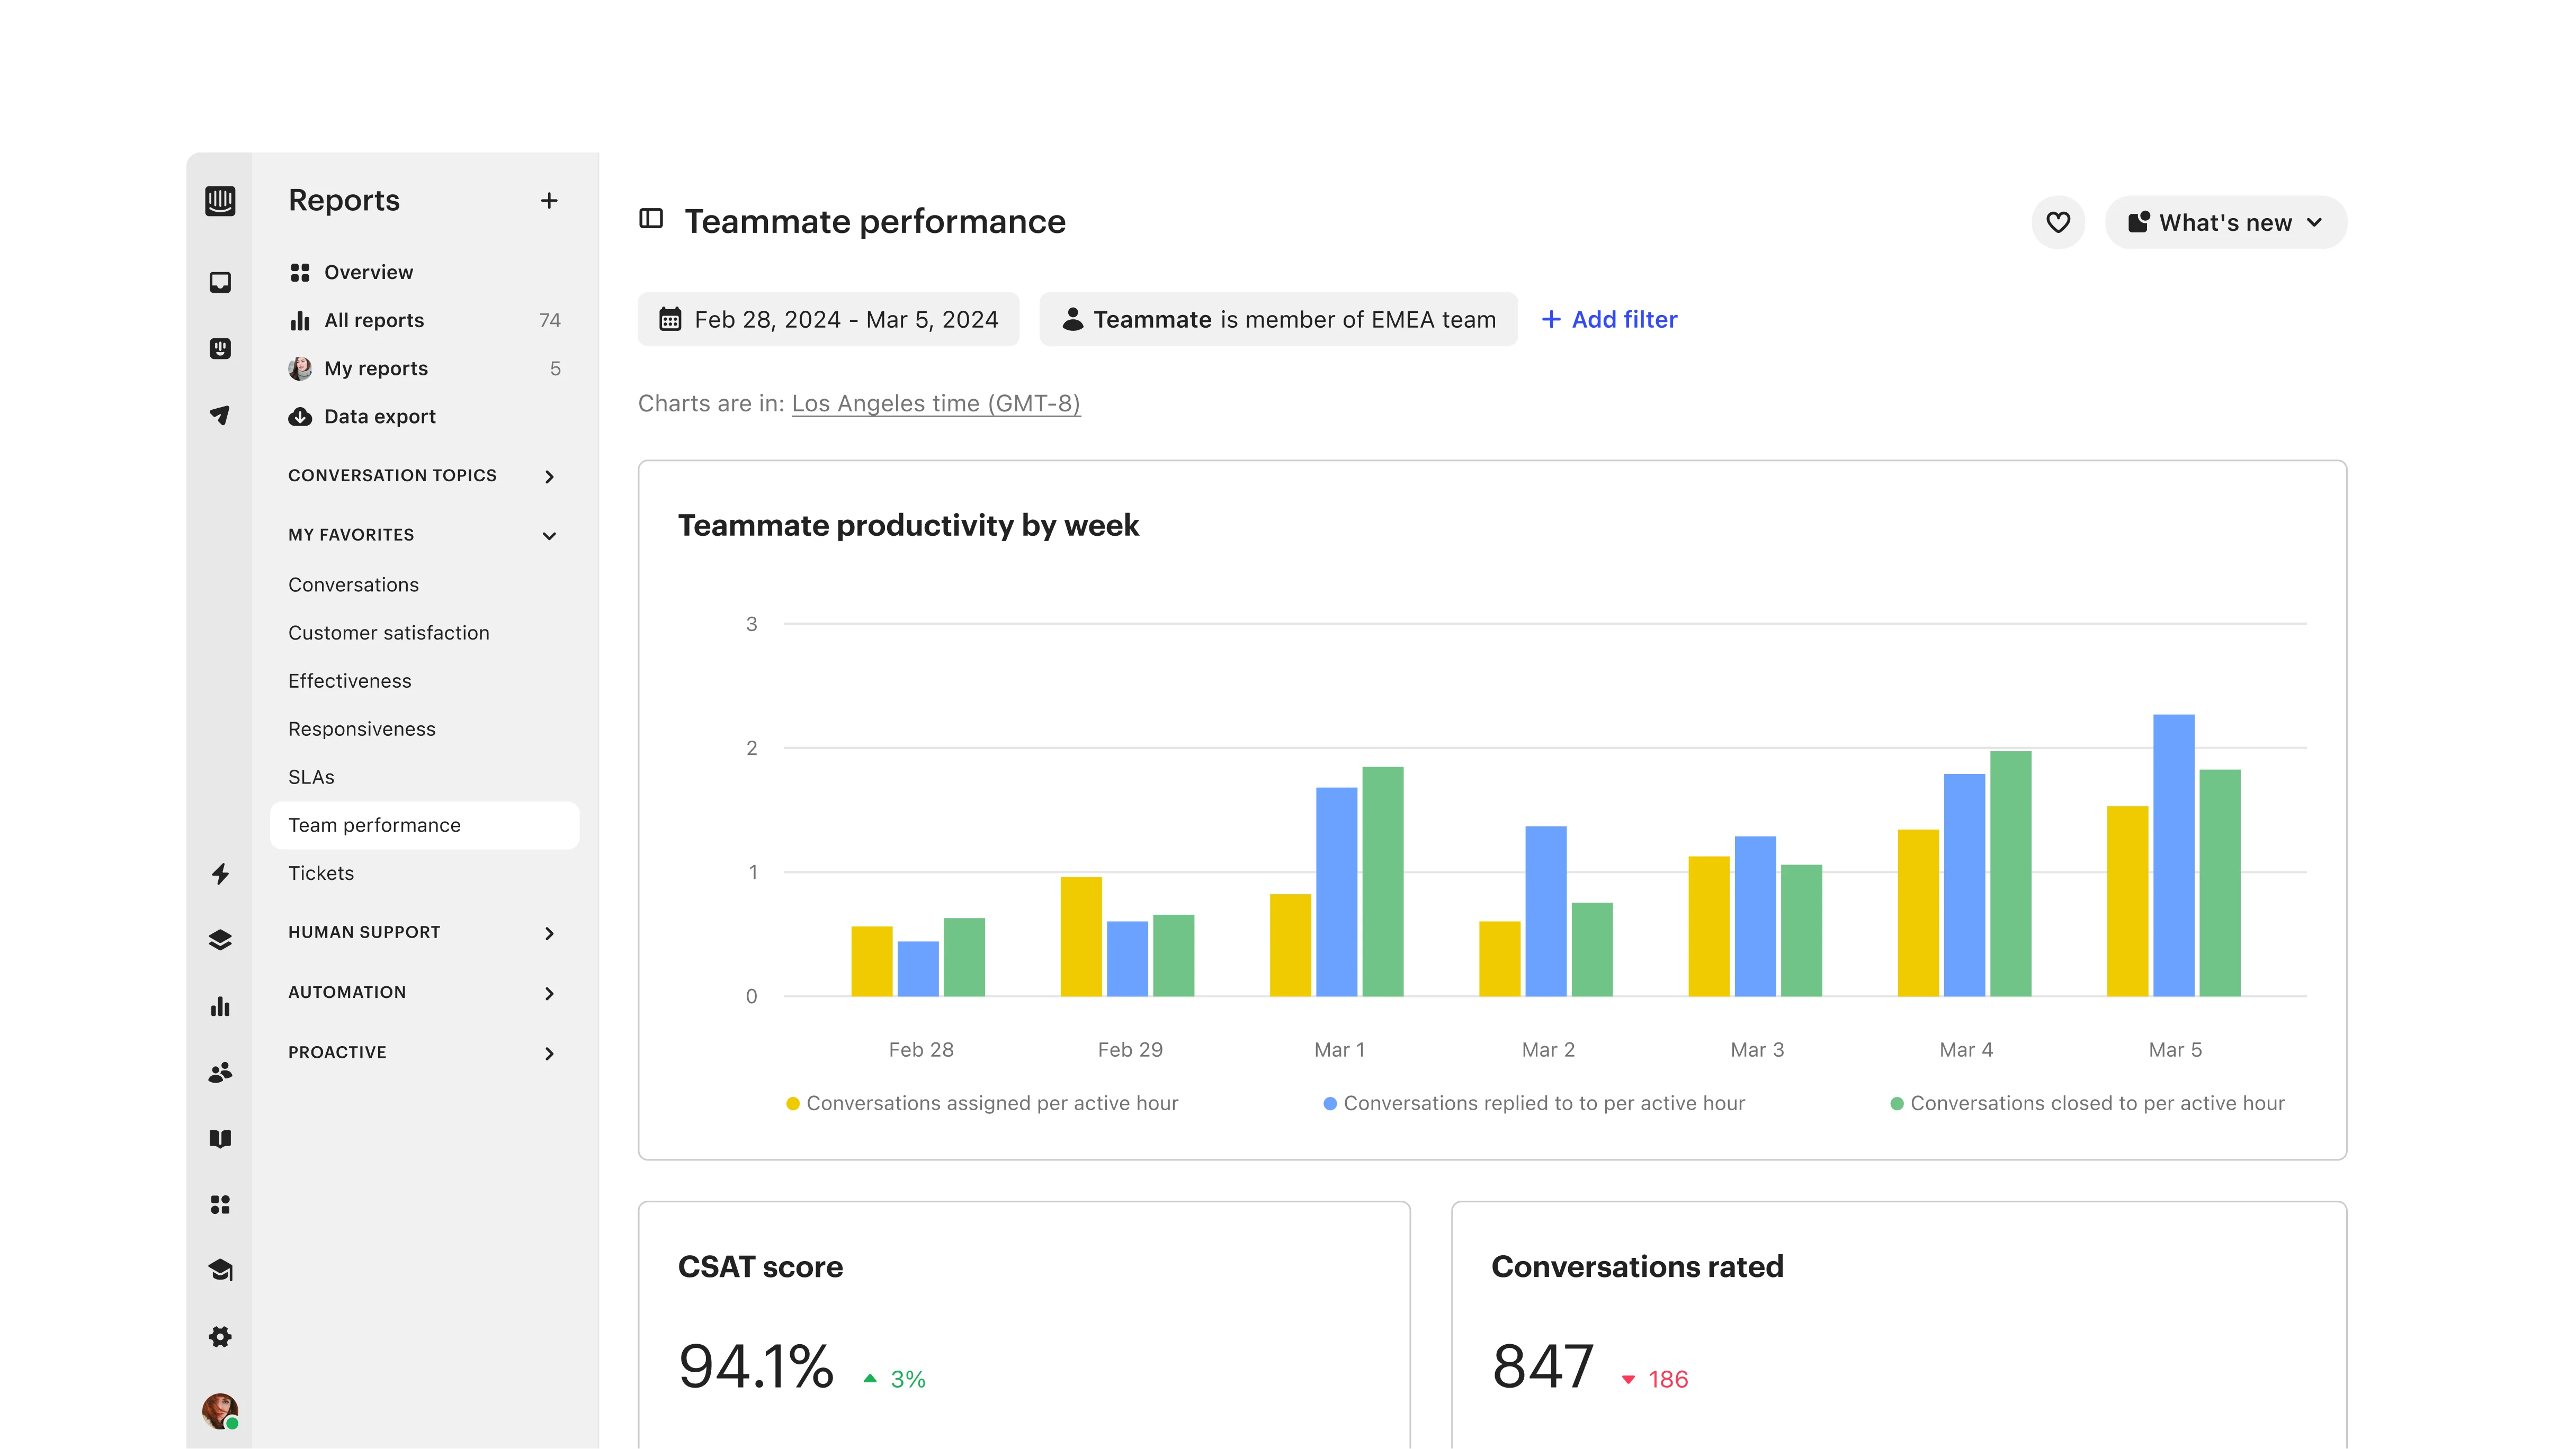Select the Contacts people icon
2576x1449 pixels.
point(220,1071)
